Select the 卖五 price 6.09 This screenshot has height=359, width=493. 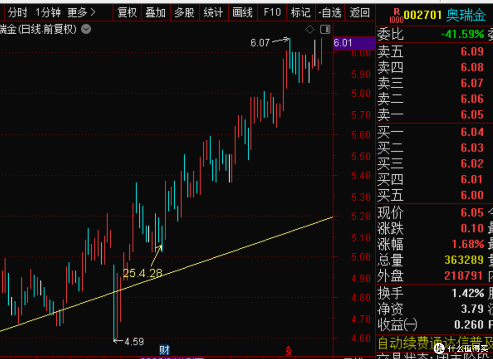[472, 52]
